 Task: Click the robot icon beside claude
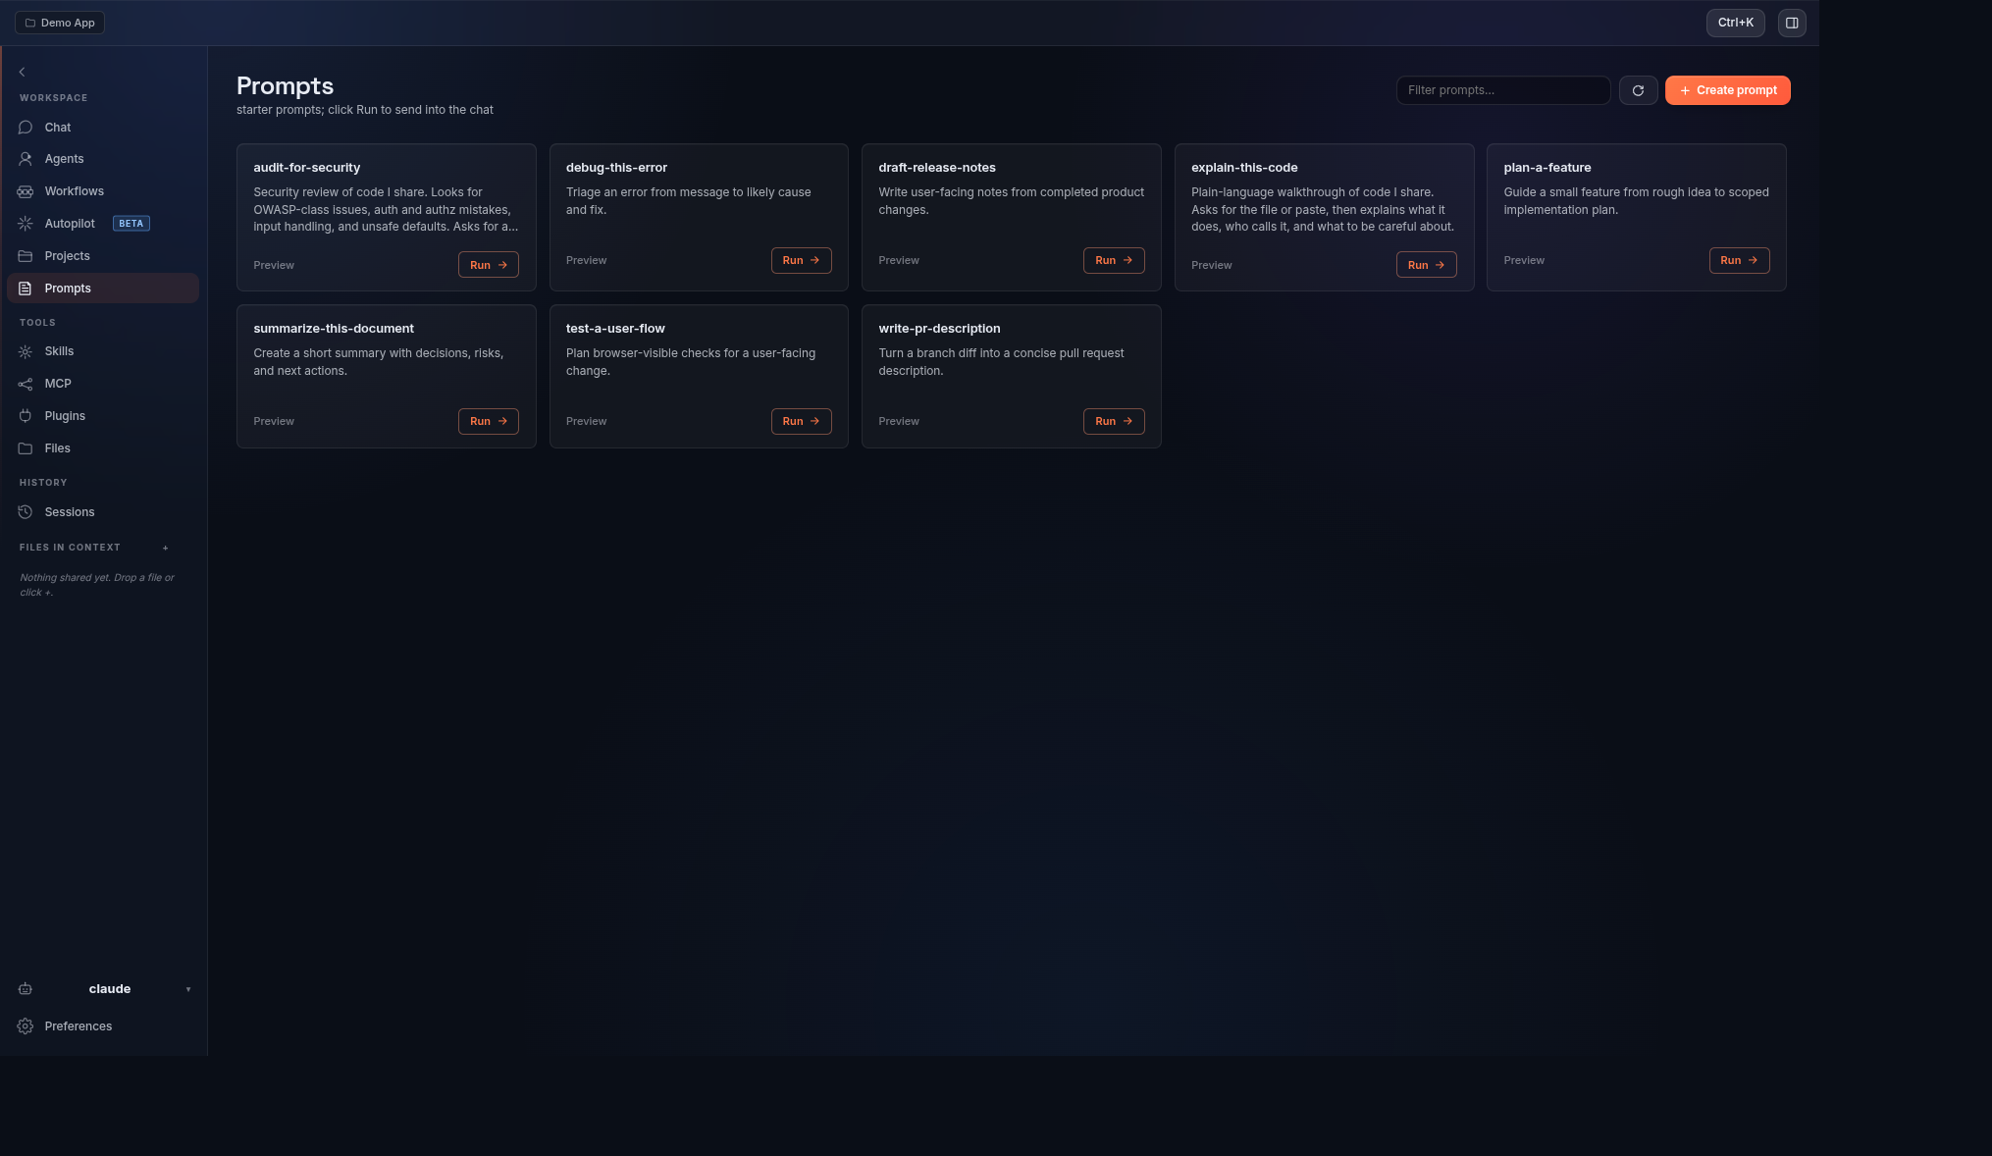26,989
